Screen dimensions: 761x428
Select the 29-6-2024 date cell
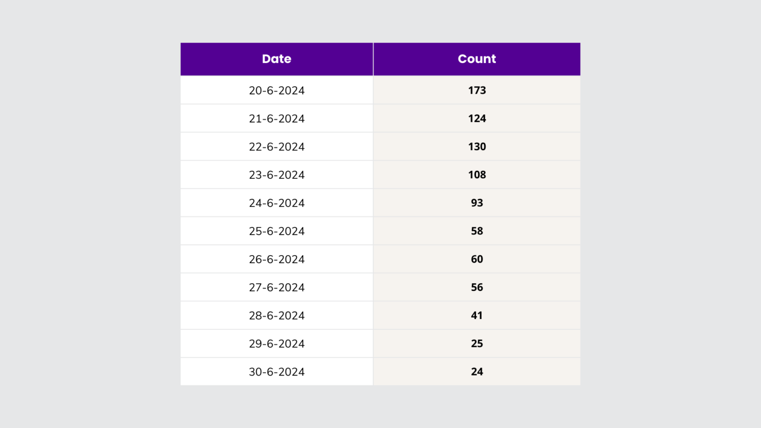coord(276,344)
